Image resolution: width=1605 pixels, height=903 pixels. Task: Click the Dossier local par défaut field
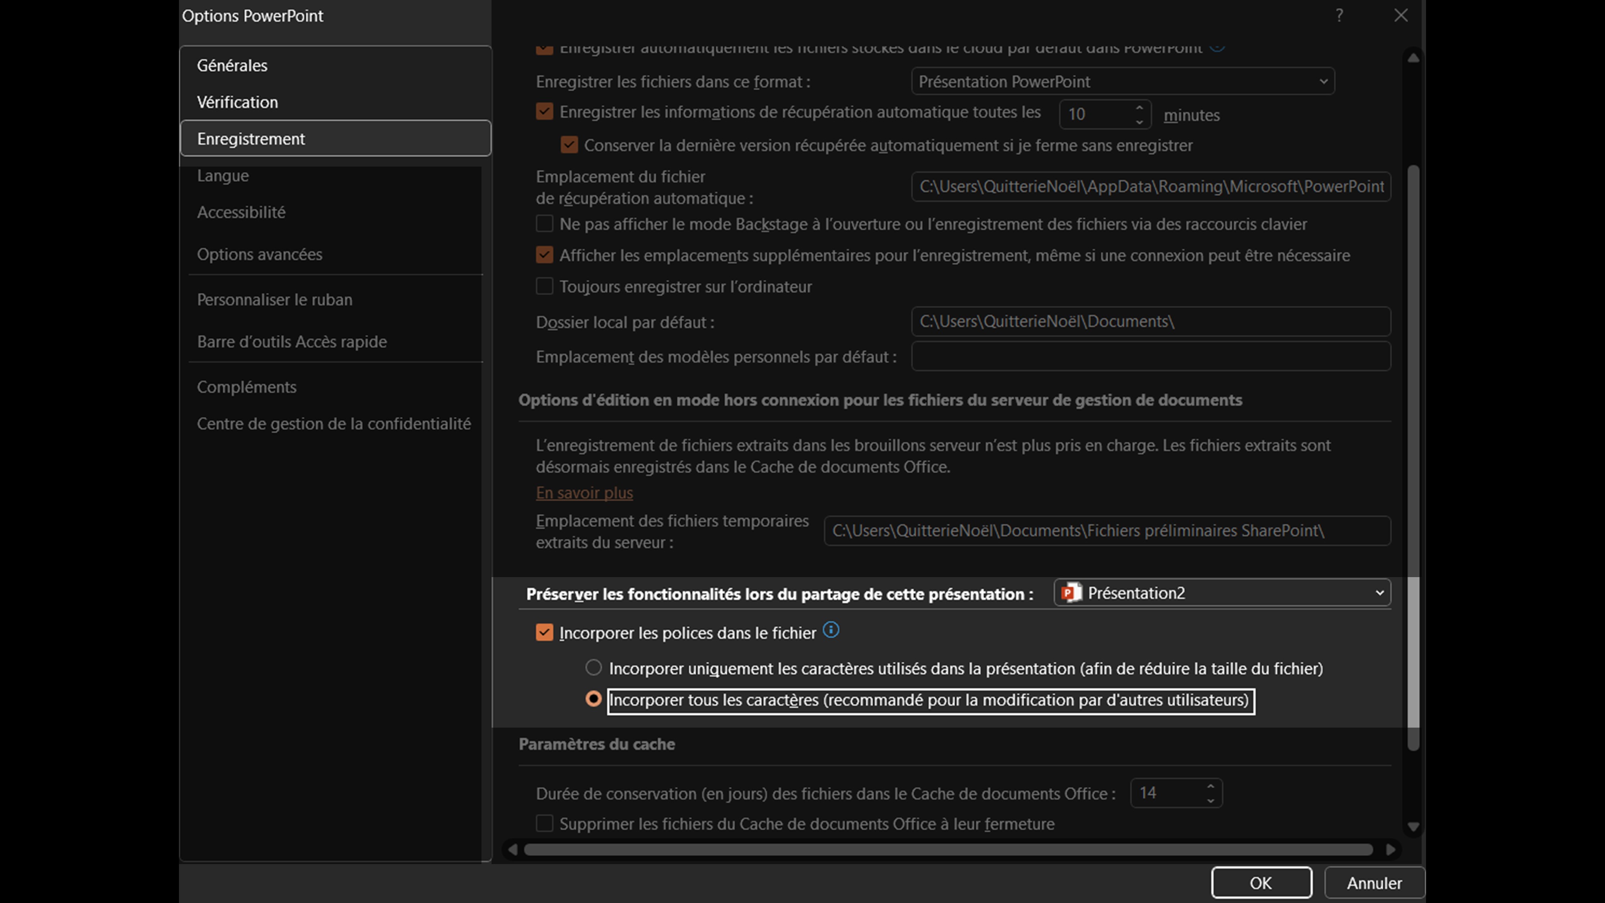(1150, 321)
